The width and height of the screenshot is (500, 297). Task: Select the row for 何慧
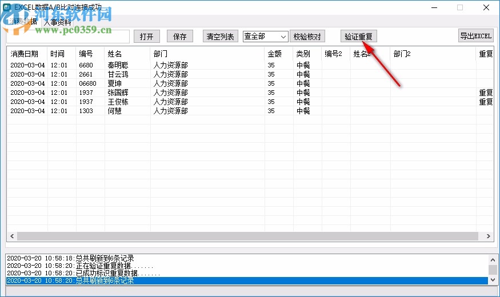tap(250, 111)
